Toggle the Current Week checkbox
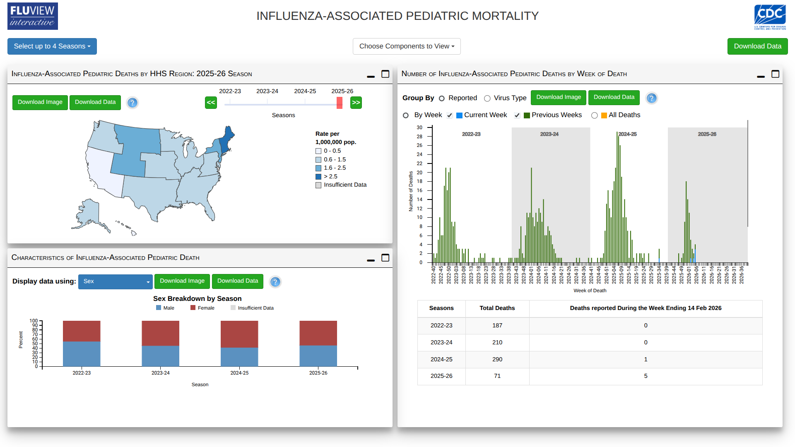The height and width of the screenshot is (447, 795). pos(450,115)
